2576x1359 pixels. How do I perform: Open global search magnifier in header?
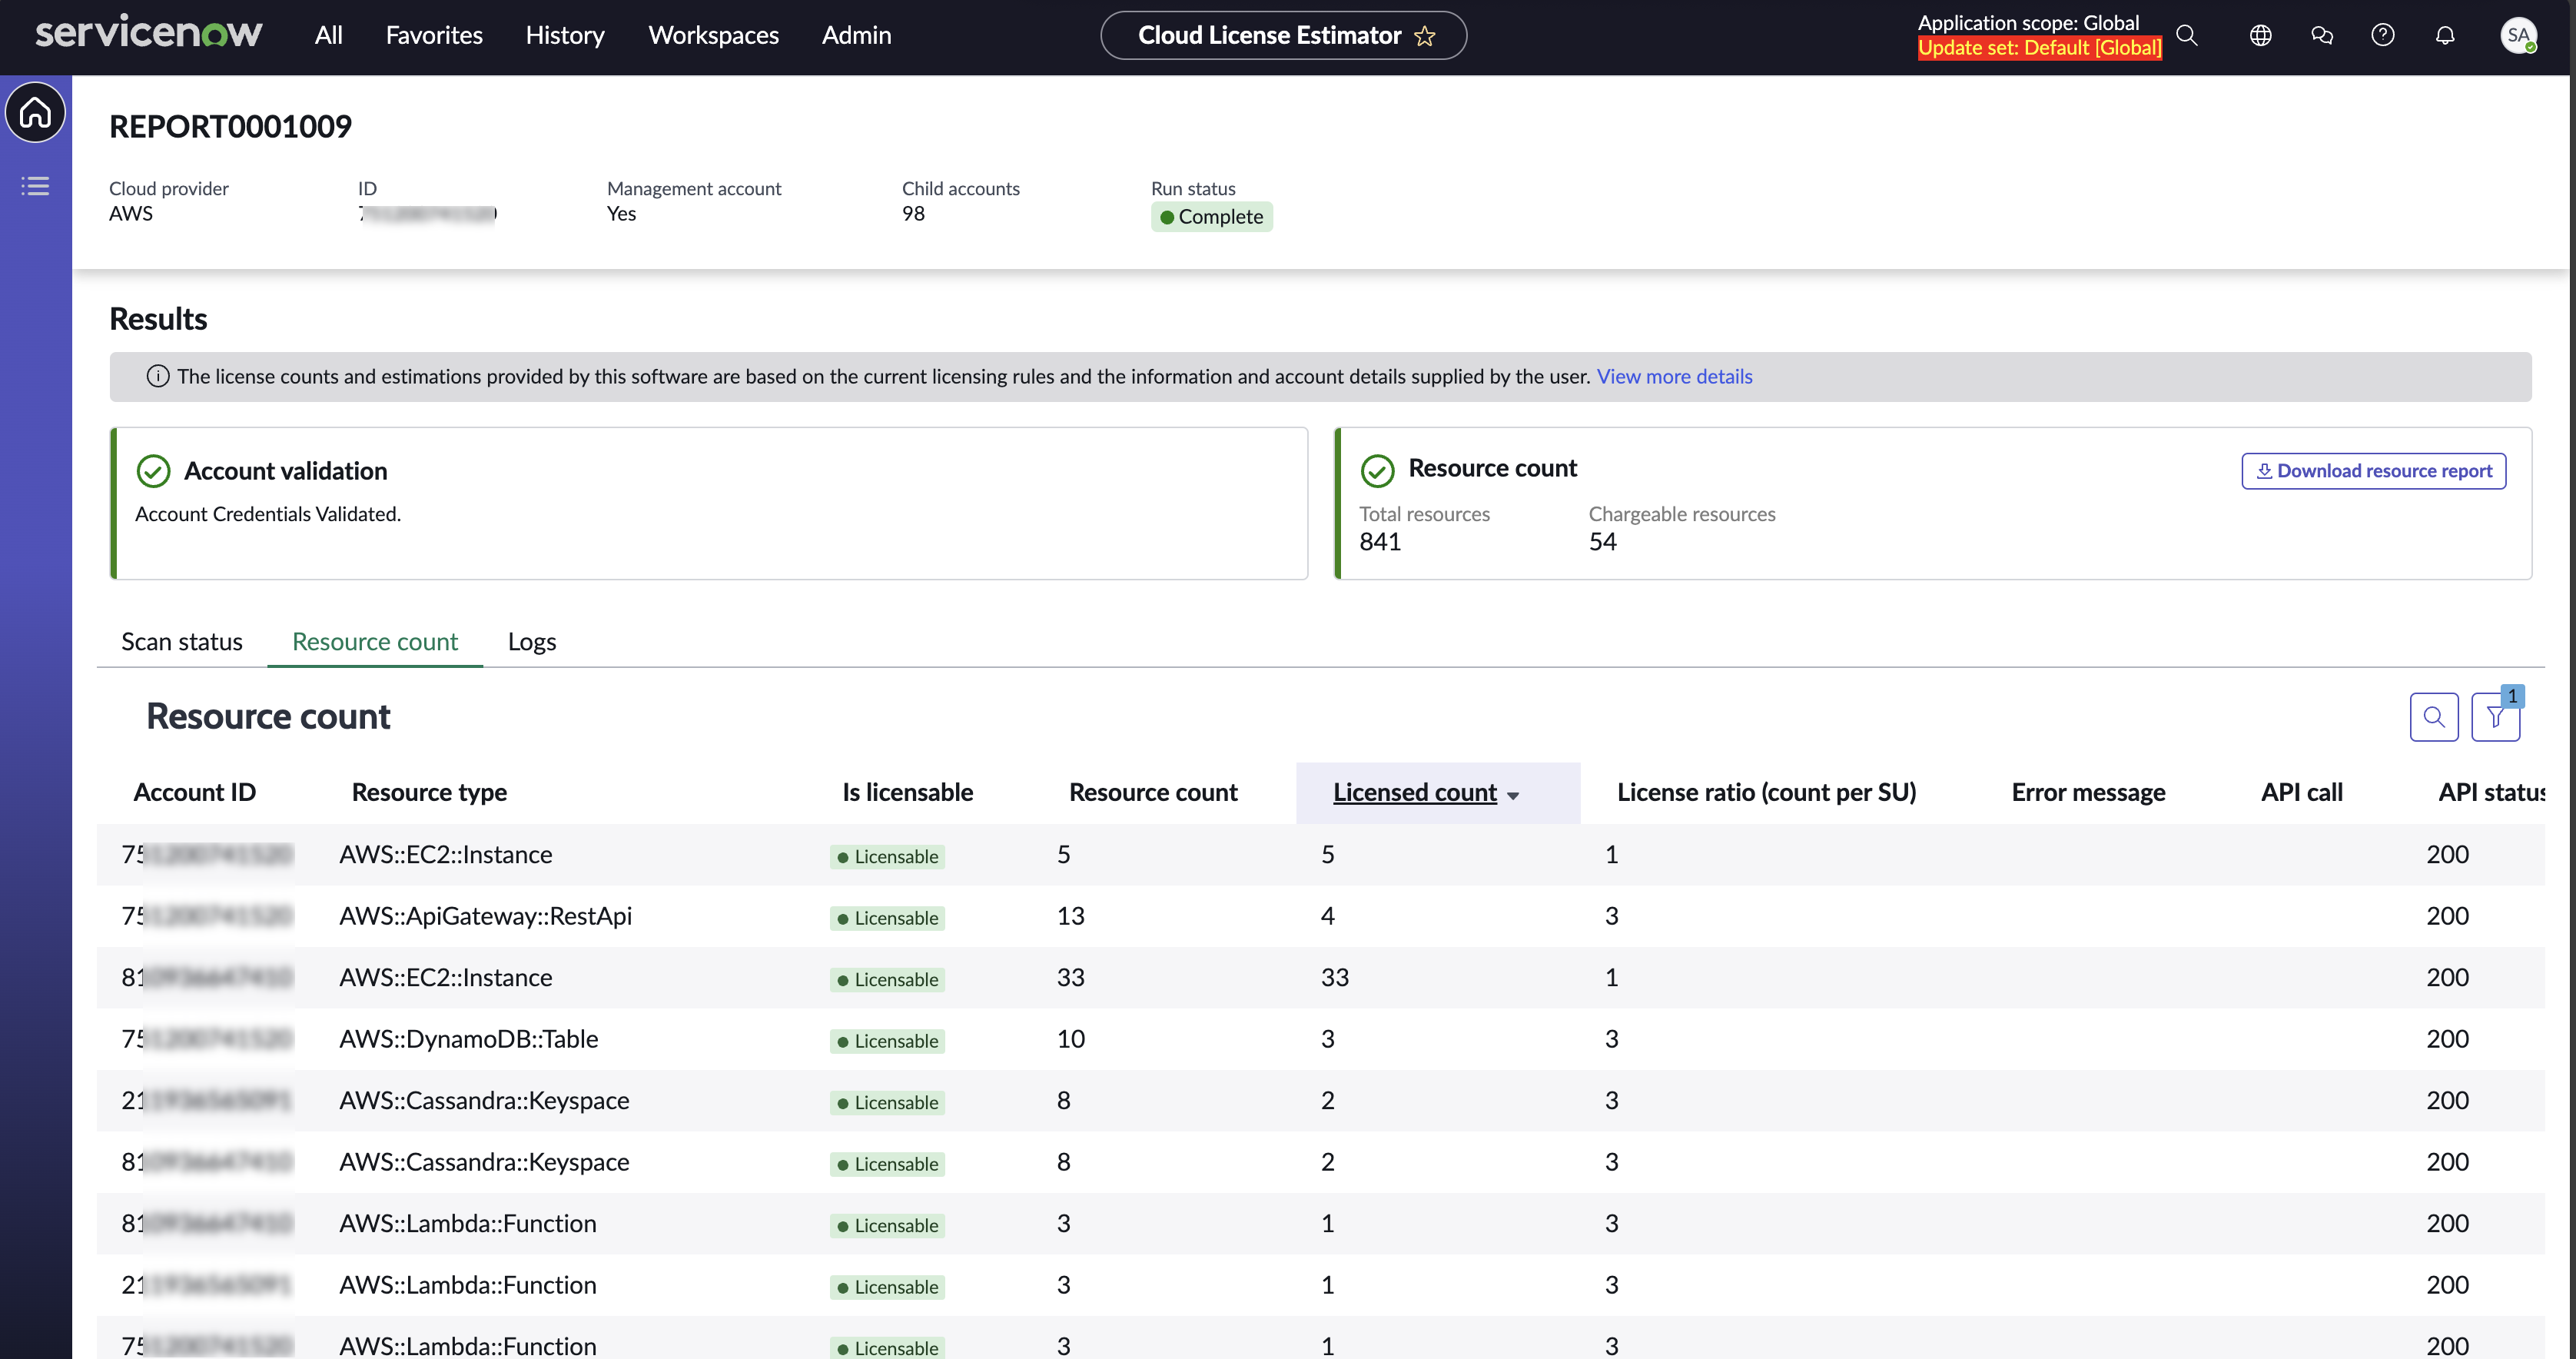(2186, 35)
